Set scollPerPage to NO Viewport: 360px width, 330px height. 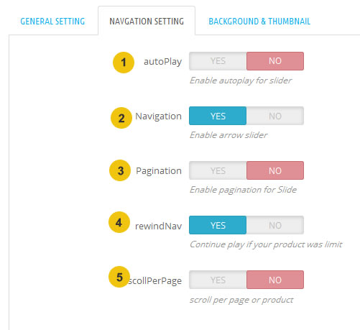(275, 280)
